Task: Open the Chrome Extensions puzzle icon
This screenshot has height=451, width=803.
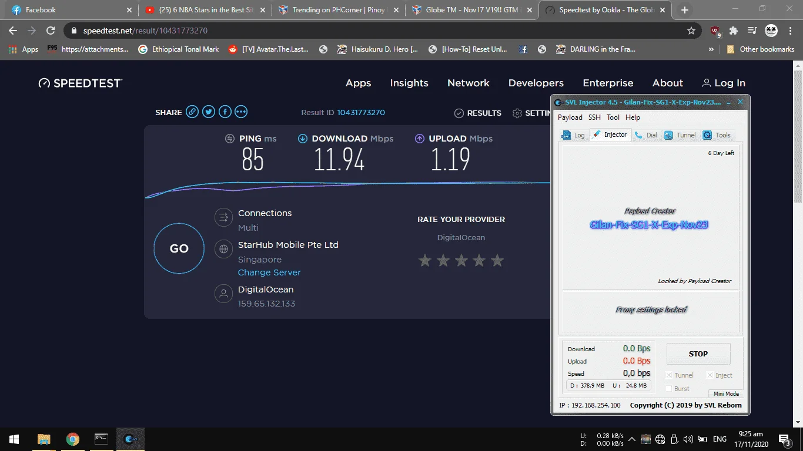Action: (x=734, y=31)
